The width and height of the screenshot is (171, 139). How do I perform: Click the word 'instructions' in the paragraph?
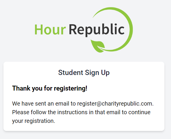tap(72, 112)
